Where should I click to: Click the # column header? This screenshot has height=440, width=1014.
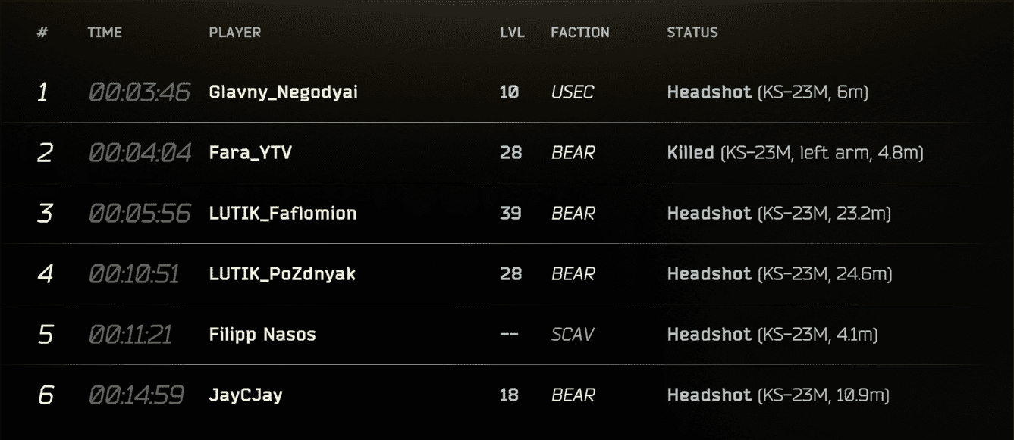click(x=42, y=33)
